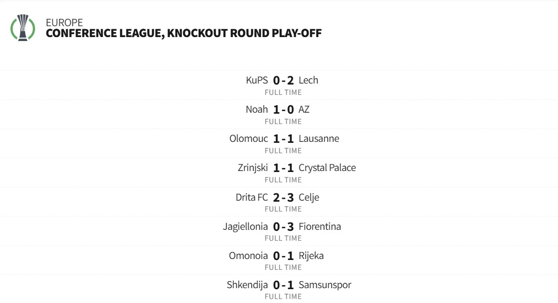558x303 pixels.
Task: Click the Europe region label
Action: tap(64, 22)
